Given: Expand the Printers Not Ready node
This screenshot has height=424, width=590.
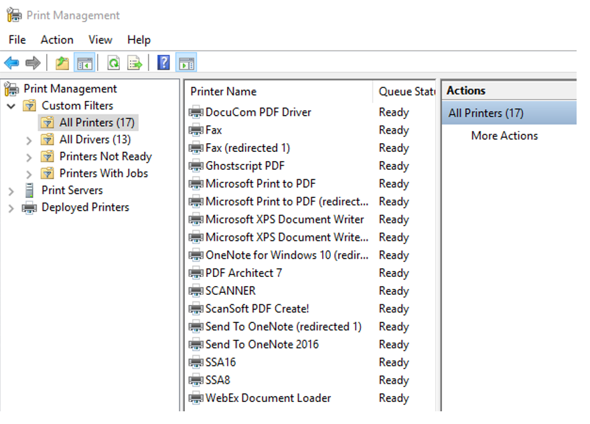Looking at the screenshot, I should (29, 158).
